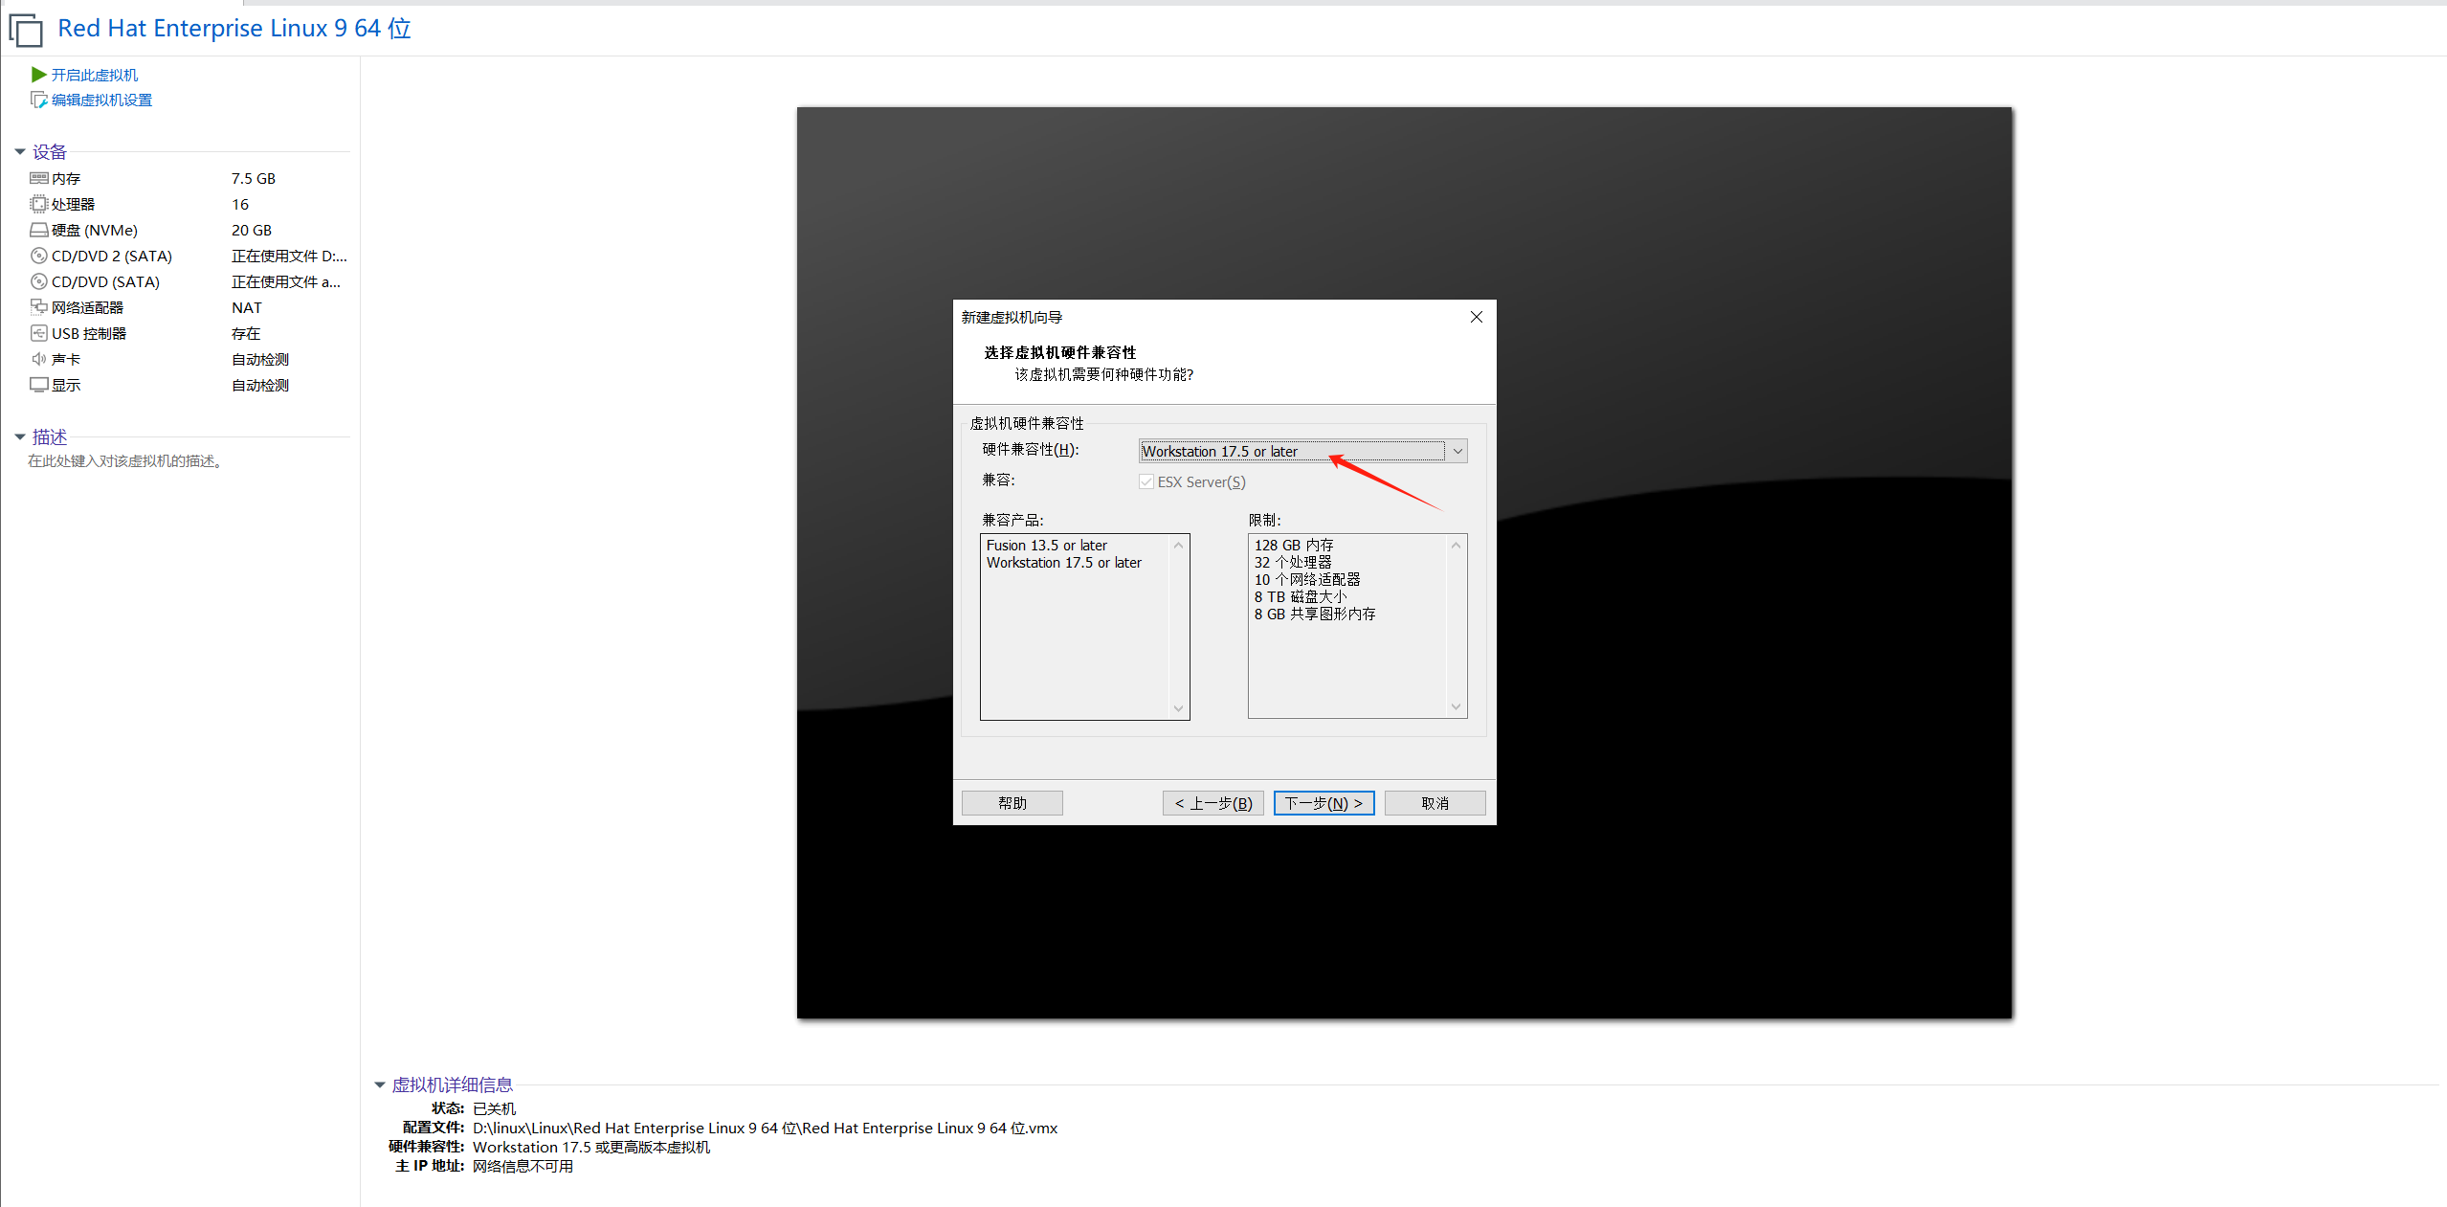Click the 开启此虚拟机 link

pyautogui.click(x=95, y=75)
